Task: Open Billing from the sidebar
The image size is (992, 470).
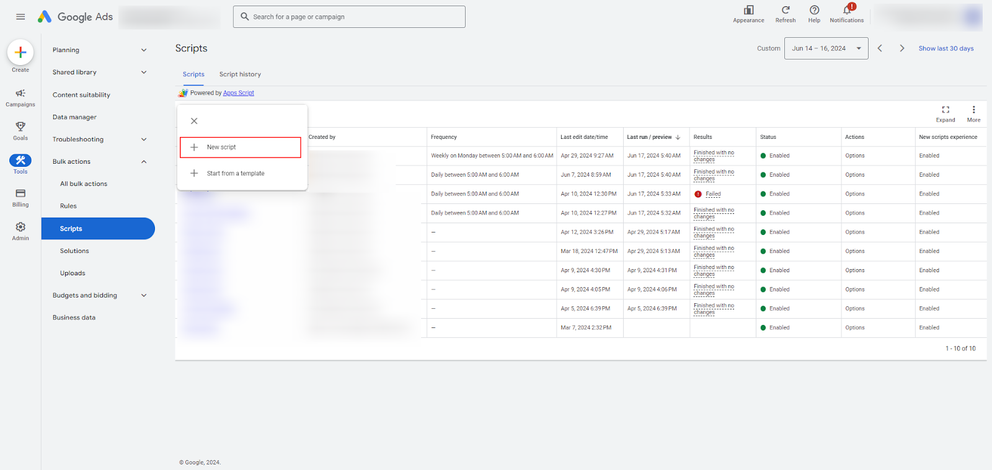Action: point(20,198)
